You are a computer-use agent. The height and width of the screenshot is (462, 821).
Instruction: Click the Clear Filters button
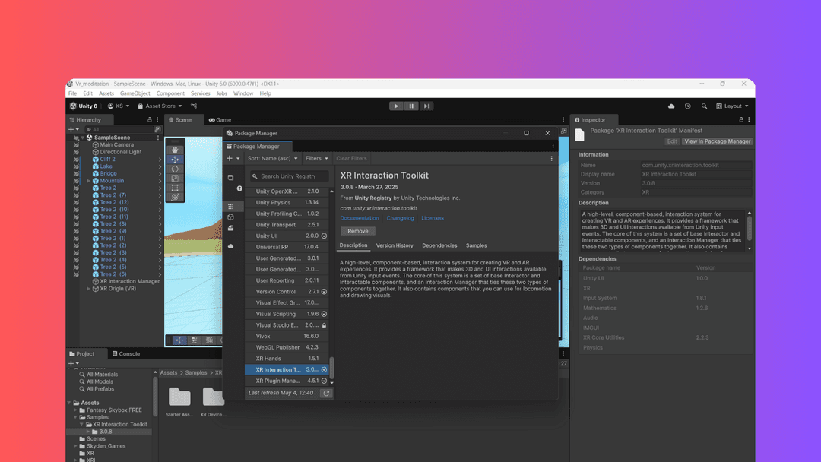(x=351, y=159)
